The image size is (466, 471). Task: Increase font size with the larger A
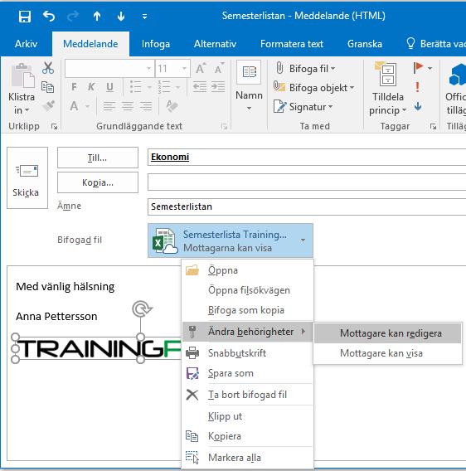pyautogui.click(x=201, y=69)
